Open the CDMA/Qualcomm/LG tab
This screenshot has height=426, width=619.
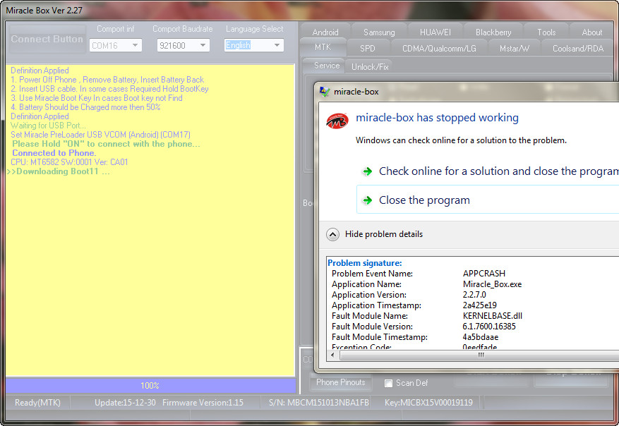point(438,48)
